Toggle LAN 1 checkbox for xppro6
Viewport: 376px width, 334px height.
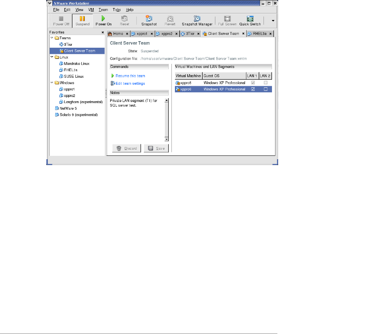click(253, 89)
